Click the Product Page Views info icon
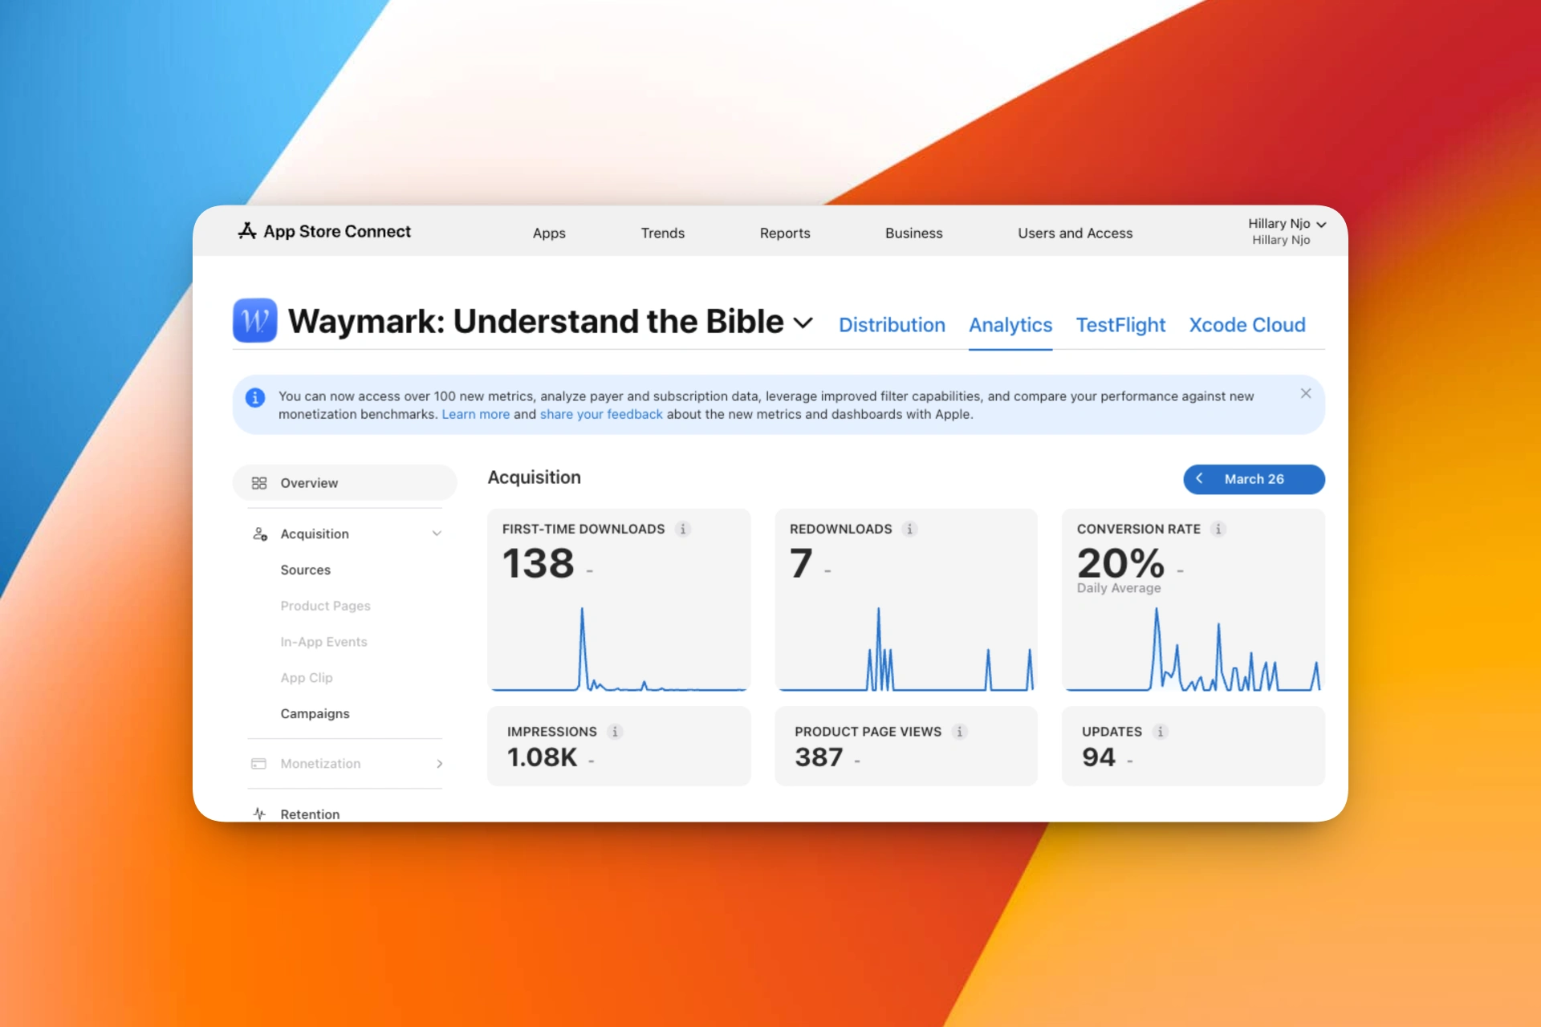 click(x=959, y=732)
